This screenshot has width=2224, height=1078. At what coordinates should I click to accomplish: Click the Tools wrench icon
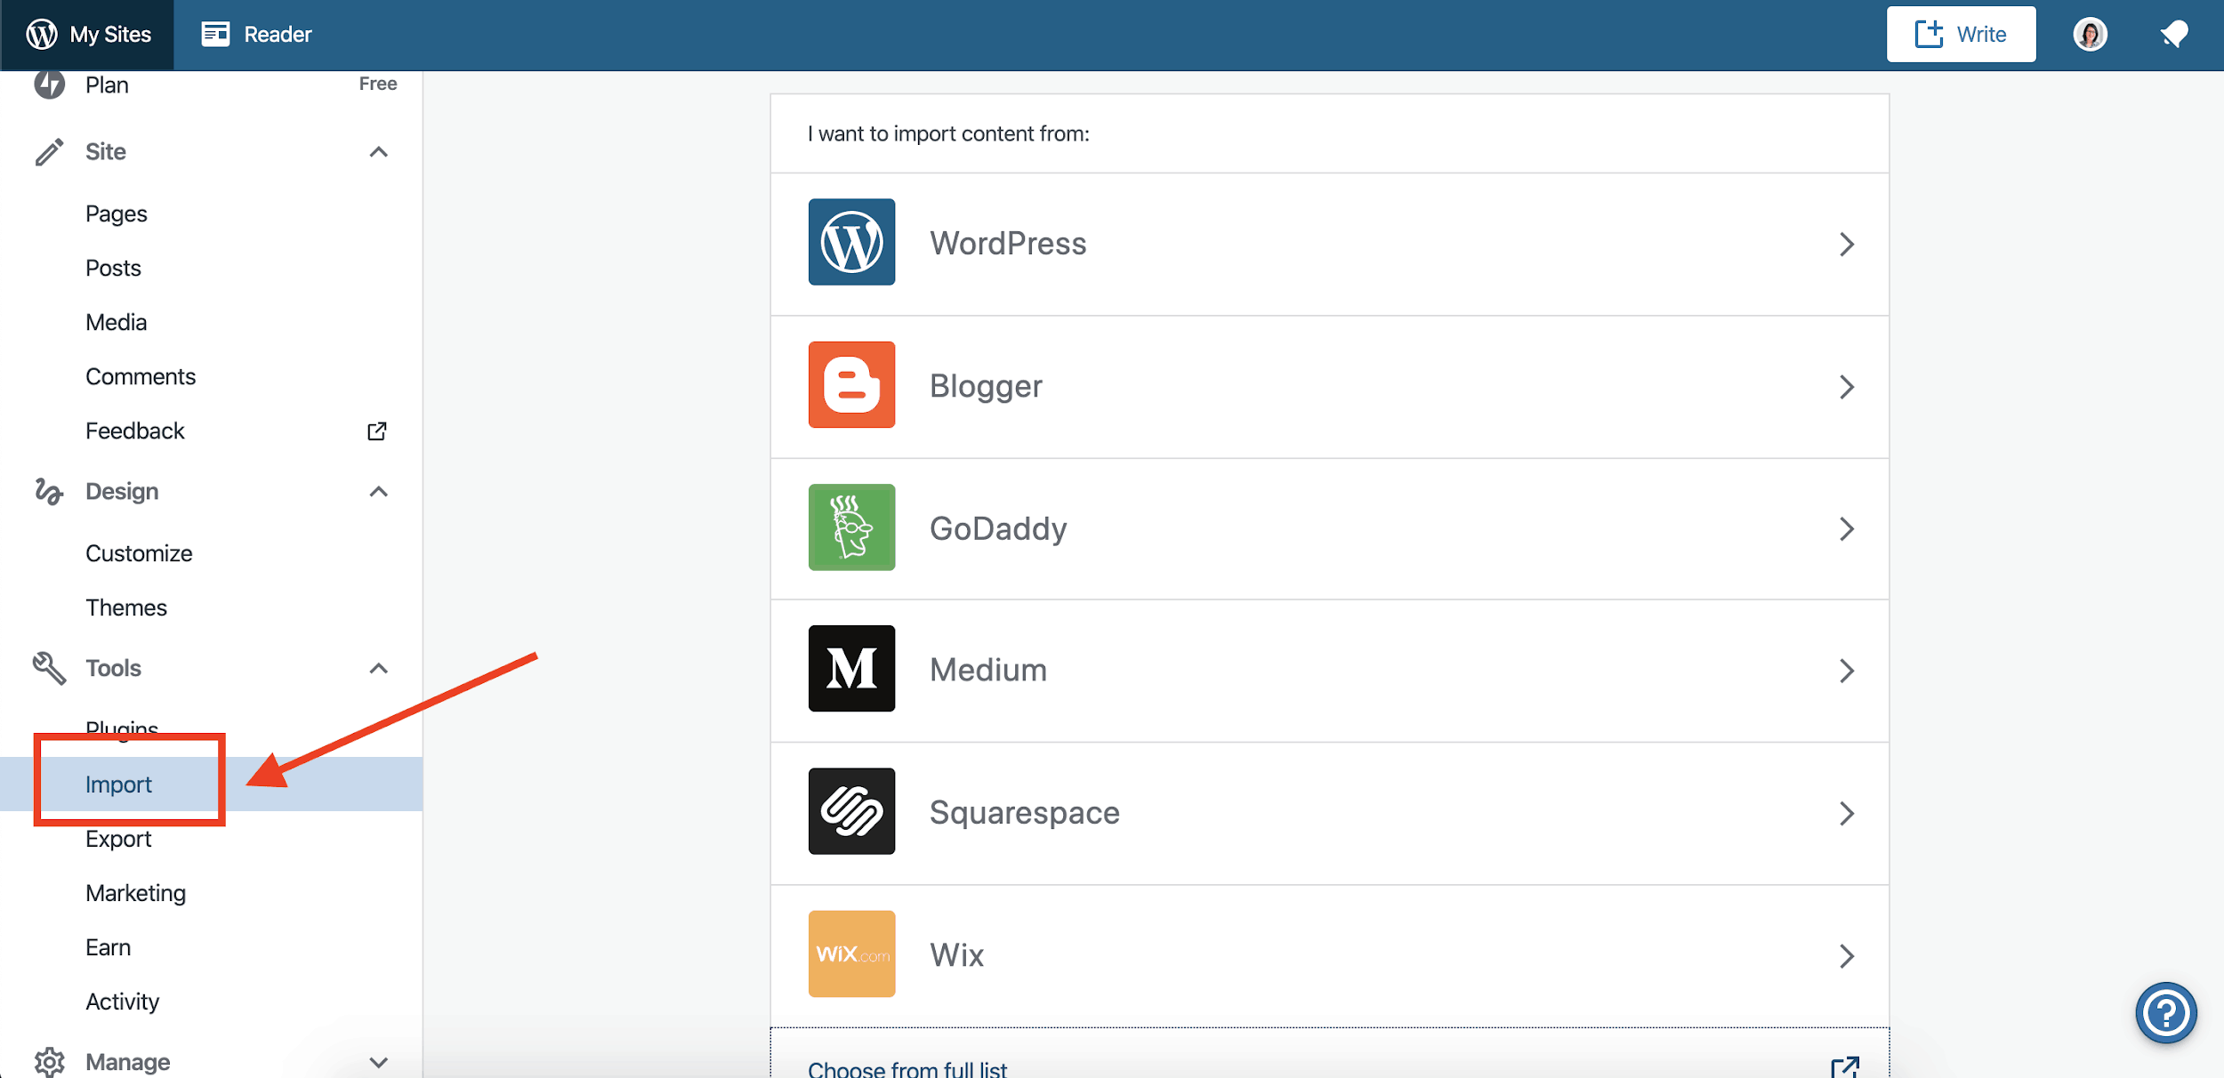click(49, 668)
